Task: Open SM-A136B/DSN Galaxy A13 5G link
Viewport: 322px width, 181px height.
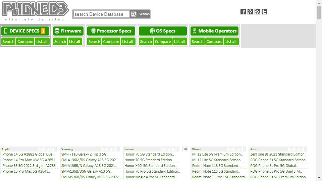Action: pyautogui.click(x=87, y=171)
